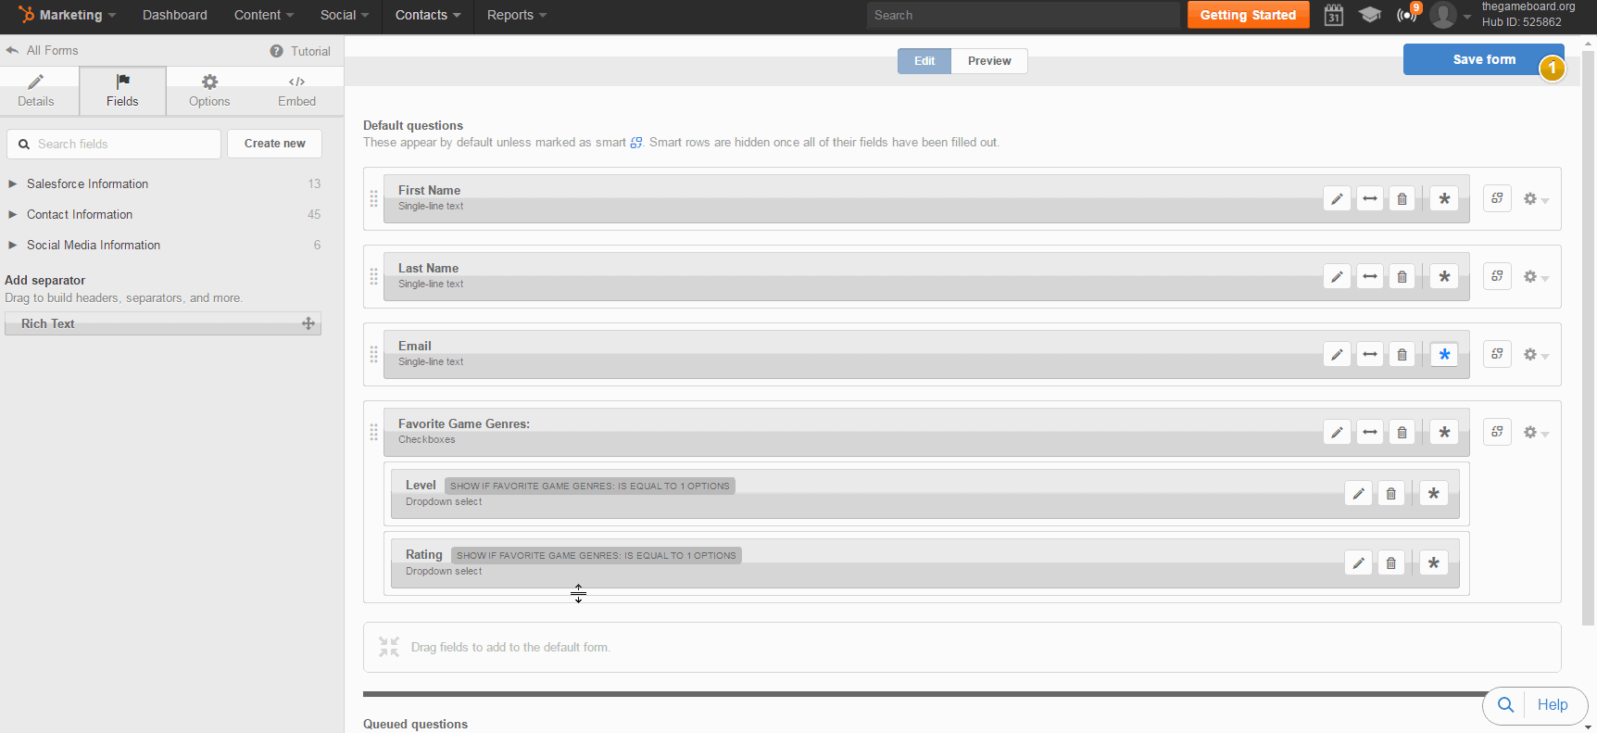This screenshot has height=733, width=1597.
Task: Open the Tutorial link
Action: pyautogui.click(x=300, y=51)
